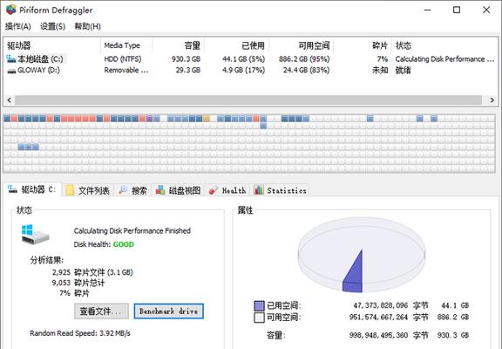Screen dimensions: 502x349
Task: Click the drive list right scroll arrow
Action: click(x=492, y=100)
